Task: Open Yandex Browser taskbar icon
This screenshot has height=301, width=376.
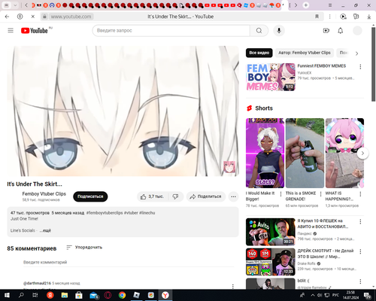Action: point(165,295)
